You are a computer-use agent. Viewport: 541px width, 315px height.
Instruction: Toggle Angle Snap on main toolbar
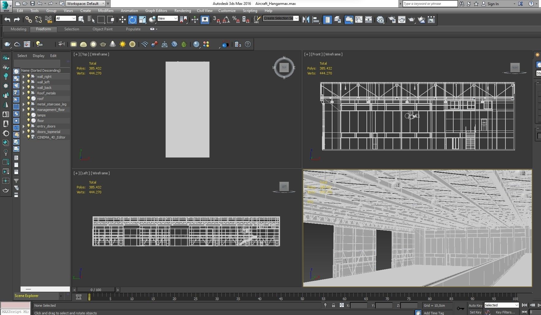coord(226,20)
